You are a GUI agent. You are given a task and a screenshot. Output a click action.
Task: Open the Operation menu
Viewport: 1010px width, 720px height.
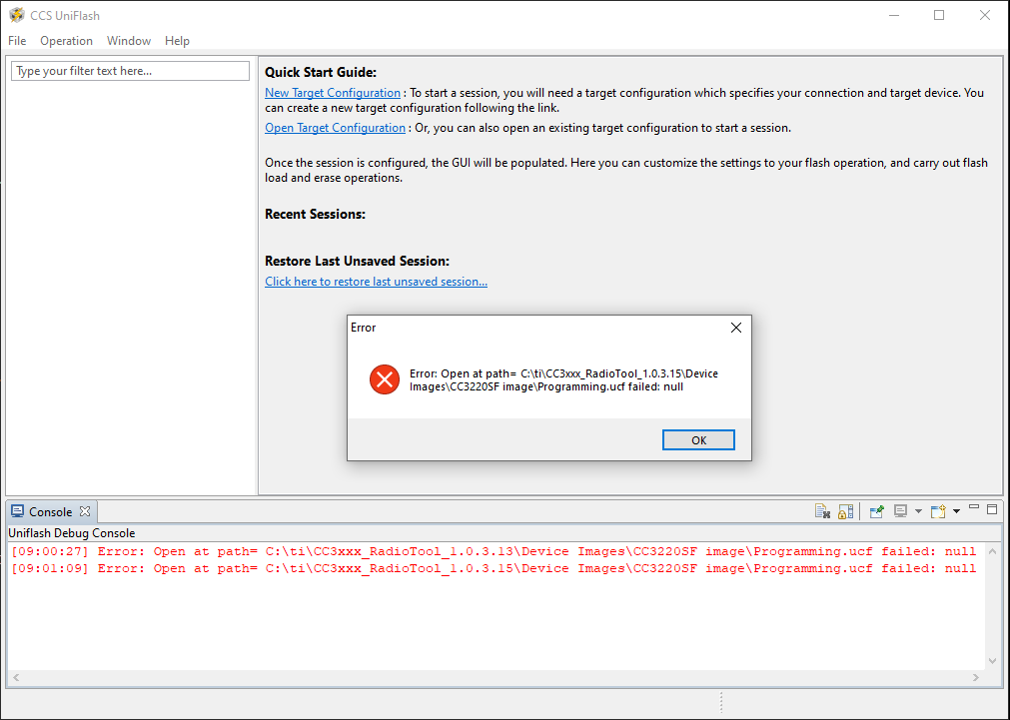66,41
